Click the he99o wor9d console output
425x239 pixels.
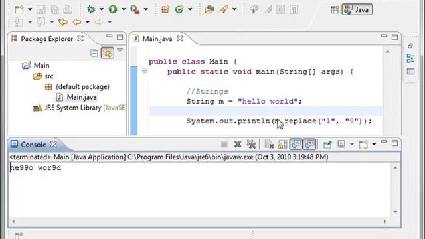[x=35, y=168]
